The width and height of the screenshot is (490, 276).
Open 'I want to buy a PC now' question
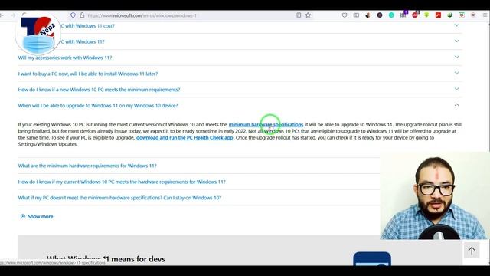88,74
